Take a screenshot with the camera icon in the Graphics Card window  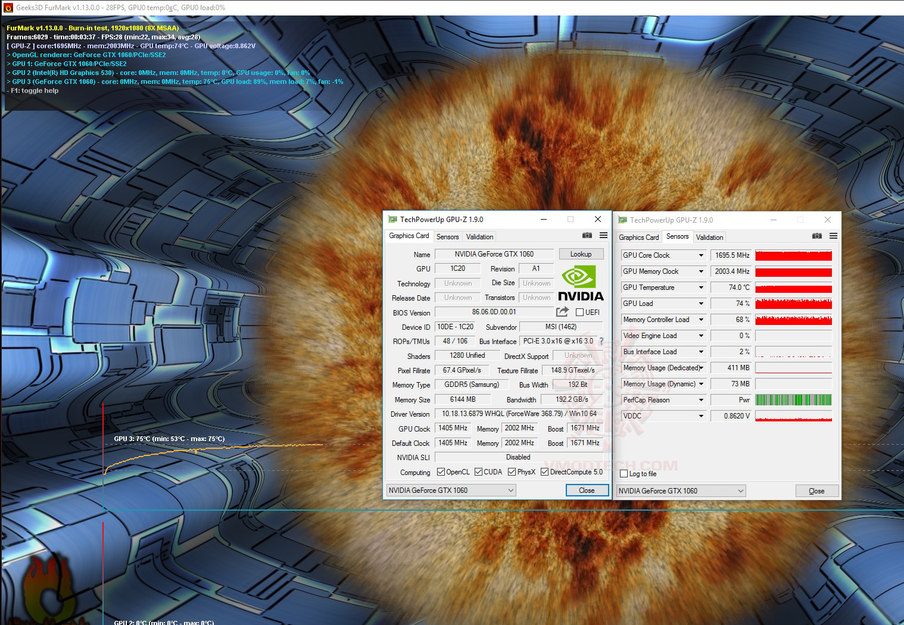(x=587, y=236)
